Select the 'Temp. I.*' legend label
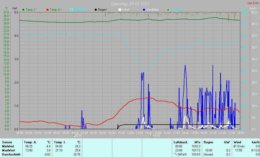The width and height of the screenshot is (260, 157). [x=31, y=10]
